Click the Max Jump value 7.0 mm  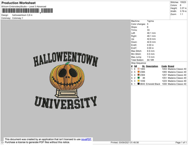pyautogui.click(x=151, y=57)
